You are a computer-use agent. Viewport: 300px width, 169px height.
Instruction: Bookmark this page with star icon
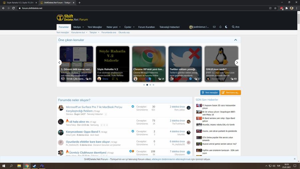coord(275,8)
